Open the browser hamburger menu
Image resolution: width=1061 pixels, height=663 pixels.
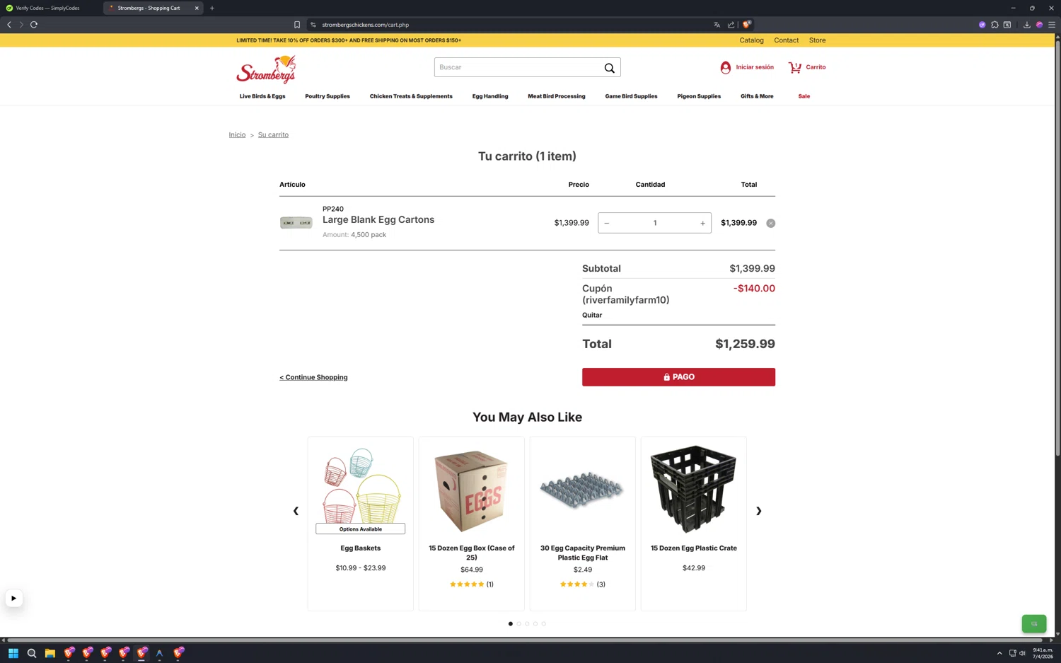(1052, 25)
